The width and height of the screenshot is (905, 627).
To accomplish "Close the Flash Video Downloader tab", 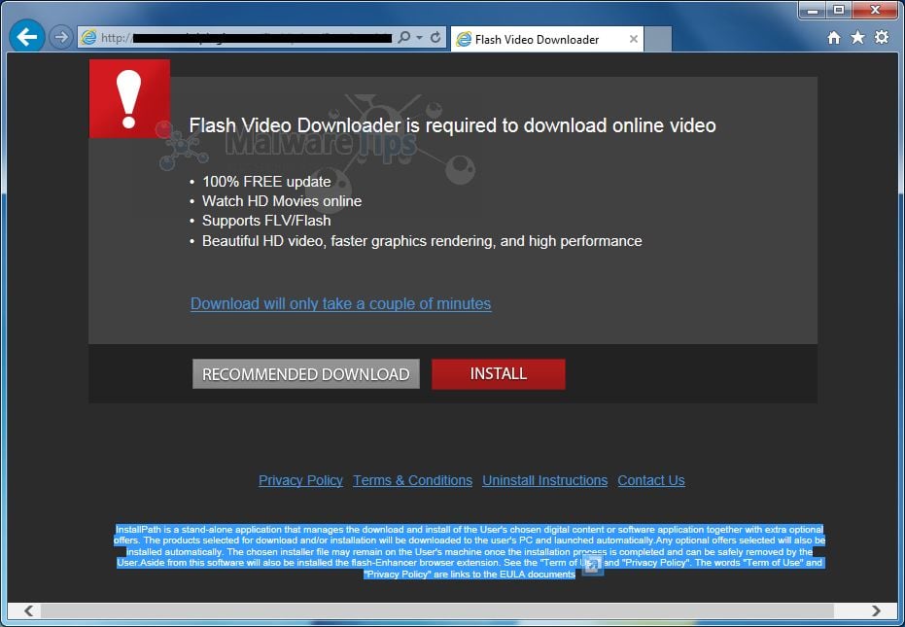I will coord(633,39).
